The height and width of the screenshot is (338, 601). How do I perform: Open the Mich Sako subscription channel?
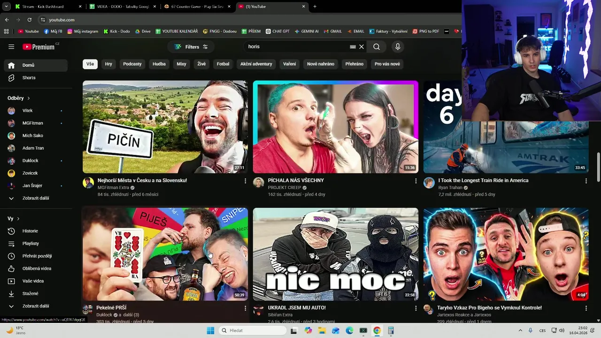point(36,135)
